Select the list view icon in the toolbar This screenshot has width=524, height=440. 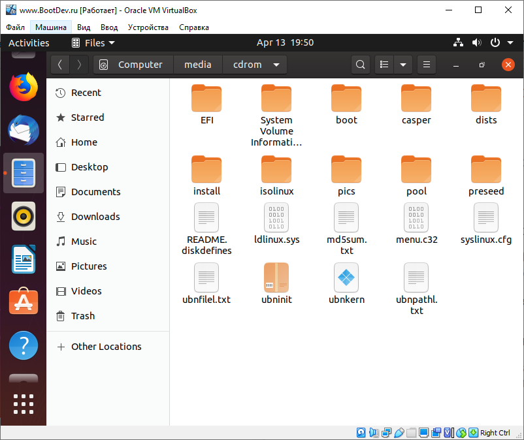pos(384,65)
